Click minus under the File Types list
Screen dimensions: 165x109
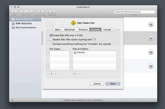point(56,73)
